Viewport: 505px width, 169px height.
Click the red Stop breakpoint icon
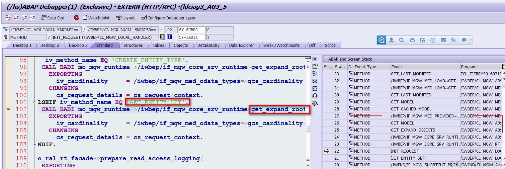click(77, 17)
